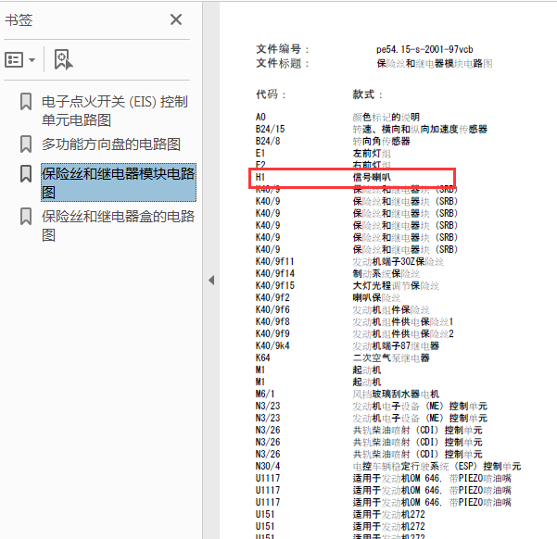Click 颜色标记的说明 description
557x539 pixels.
point(386,118)
